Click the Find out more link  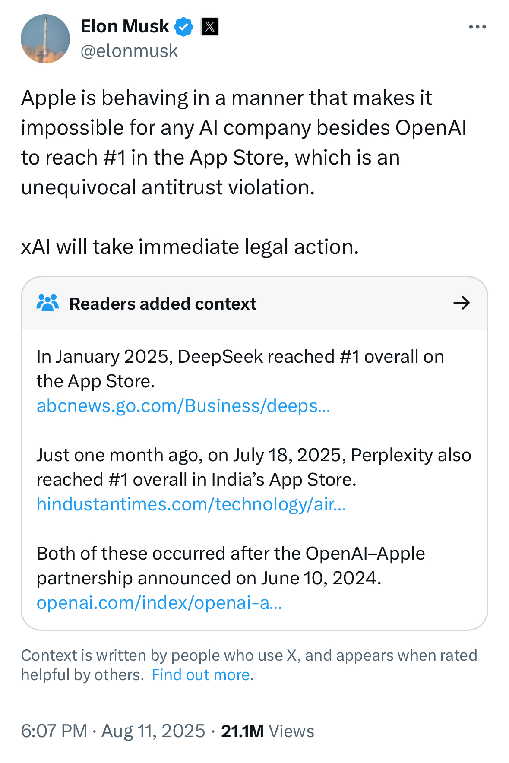(x=201, y=674)
